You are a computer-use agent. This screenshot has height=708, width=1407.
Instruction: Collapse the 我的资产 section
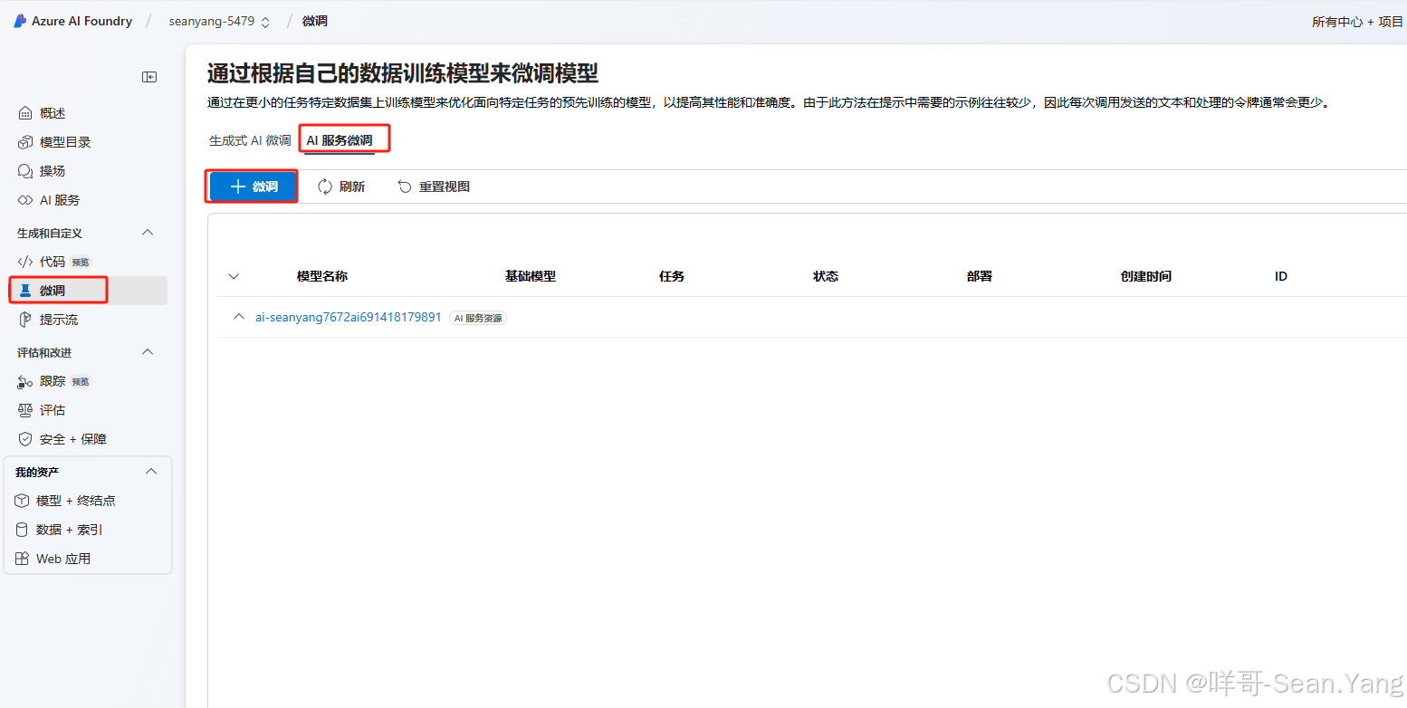pyautogui.click(x=151, y=472)
